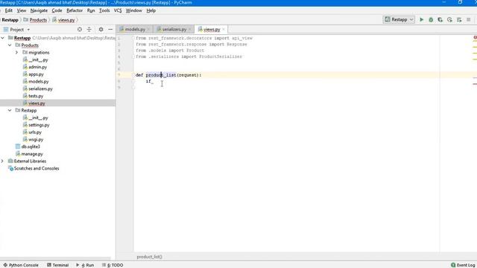
Task: Select views.py in project tree
Action: [x=37, y=103]
